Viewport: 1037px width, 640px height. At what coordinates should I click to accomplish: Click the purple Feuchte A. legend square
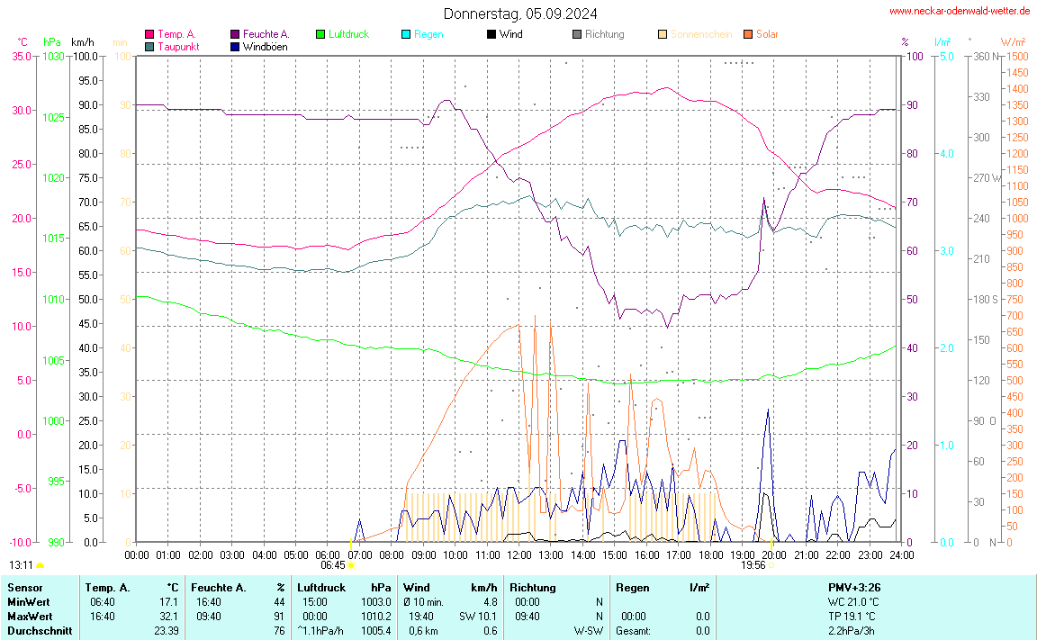pos(235,34)
